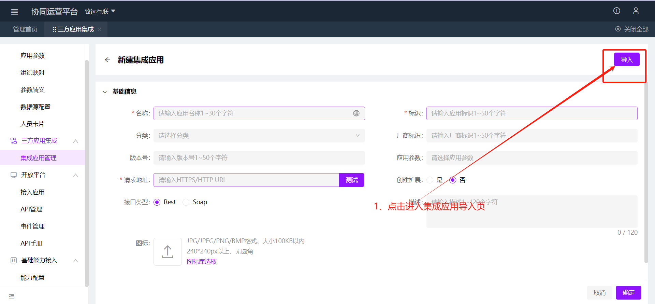Screen dimensions: 655x304
Task: Select 否 for 创建扩展
Action: pos(453,180)
